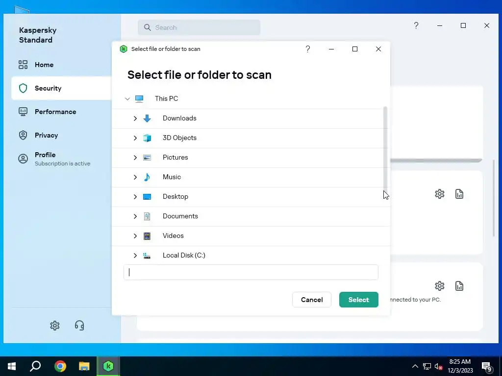
Task: Click the Security shield icon
Action: tap(23, 88)
